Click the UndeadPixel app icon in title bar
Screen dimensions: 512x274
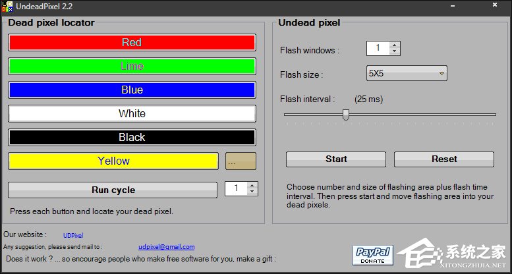click(x=7, y=7)
